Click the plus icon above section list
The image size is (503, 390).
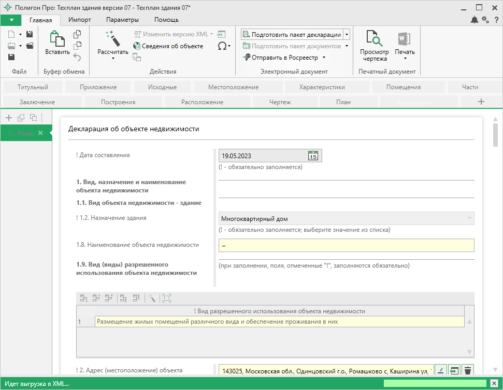tap(9, 118)
